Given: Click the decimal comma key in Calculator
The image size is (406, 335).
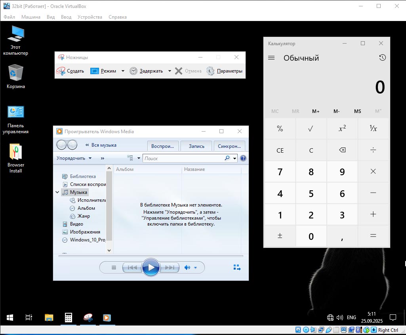Looking at the screenshot, I should [x=342, y=236].
